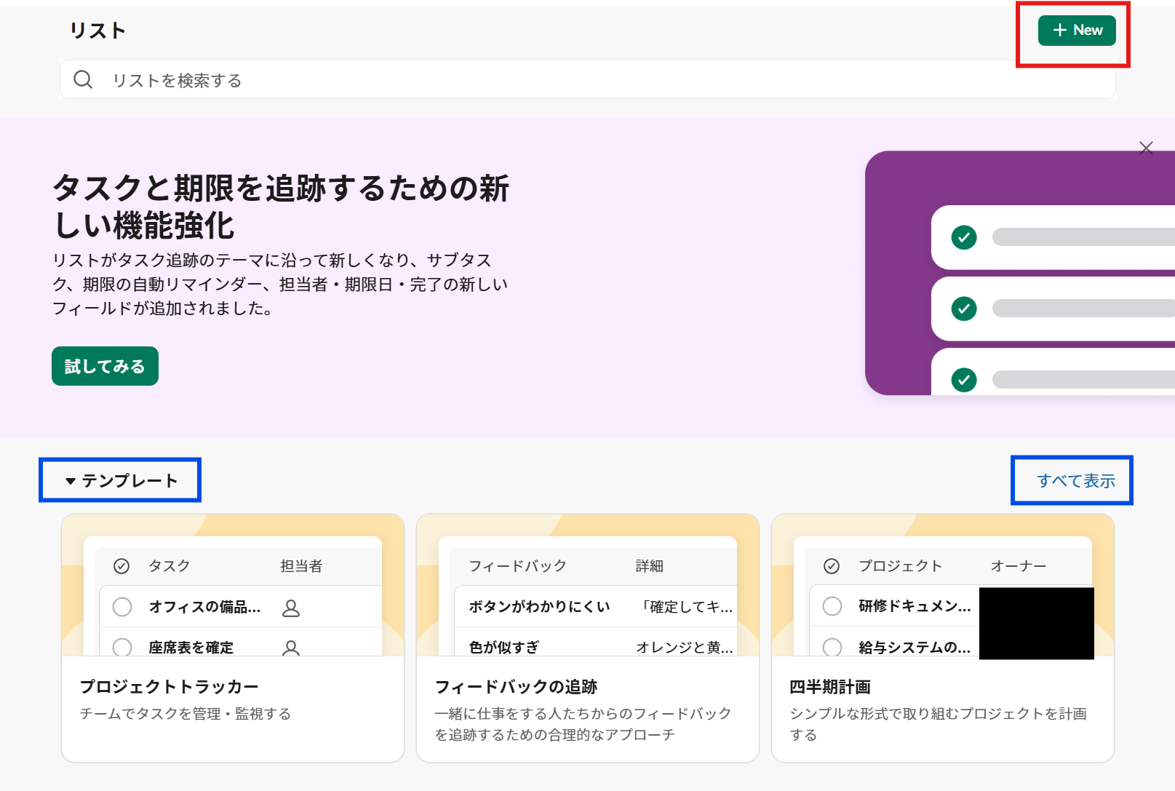The image size is (1175, 791).
Task: Click the check-circle icon in the タスク header
Action: pyautogui.click(x=122, y=565)
